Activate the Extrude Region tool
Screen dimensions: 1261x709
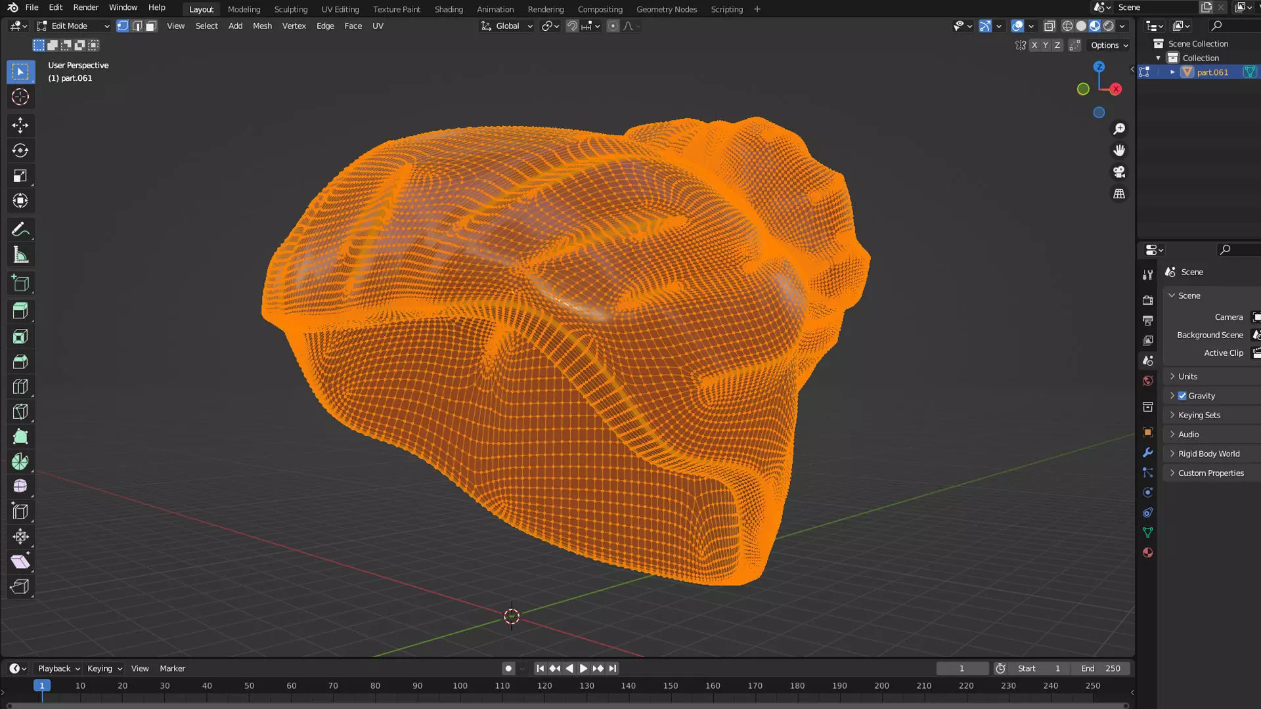coord(20,311)
